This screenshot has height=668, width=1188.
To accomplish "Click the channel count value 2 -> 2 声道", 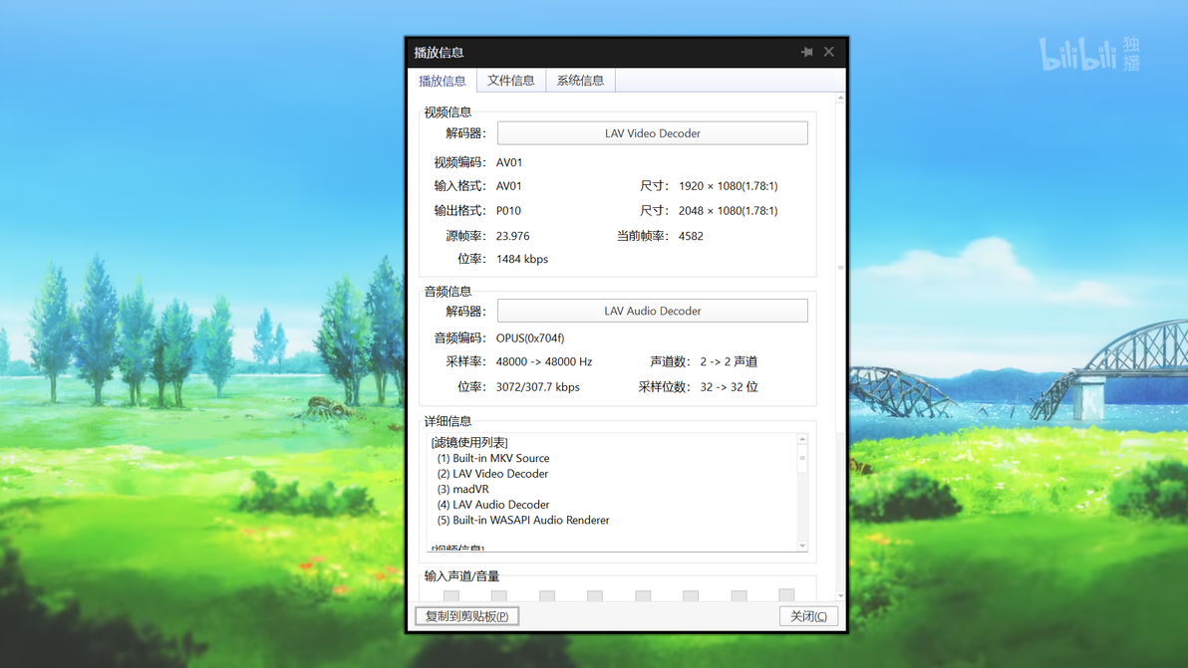I will [x=729, y=361].
